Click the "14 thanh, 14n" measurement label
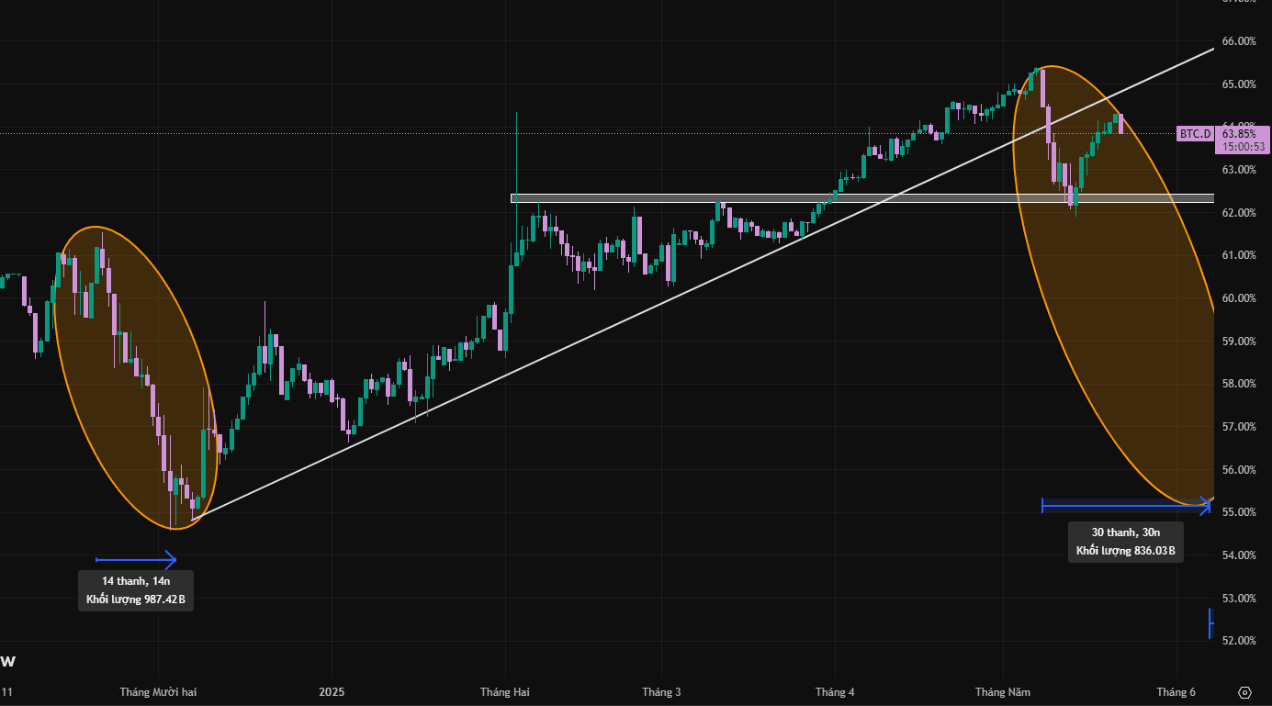 point(136,582)
